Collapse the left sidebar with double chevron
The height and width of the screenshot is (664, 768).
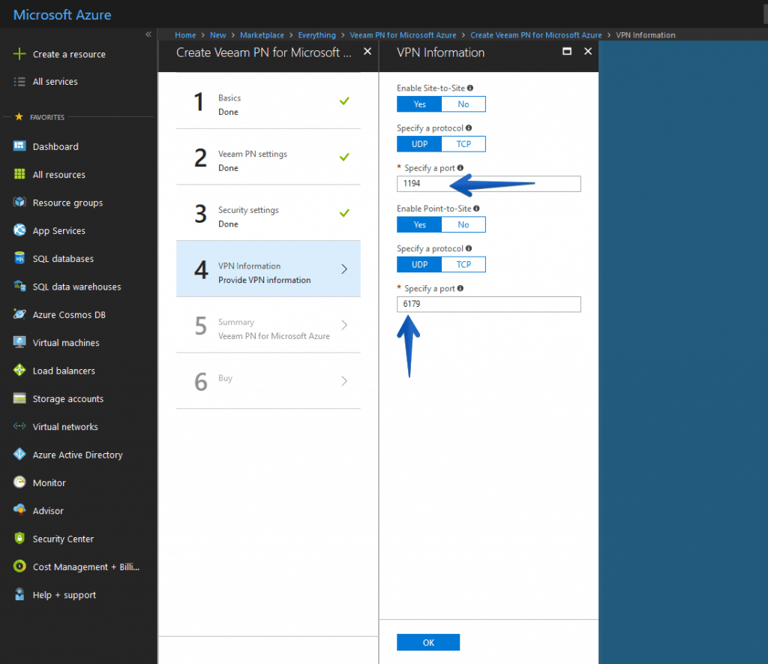[x=148, y=35]
